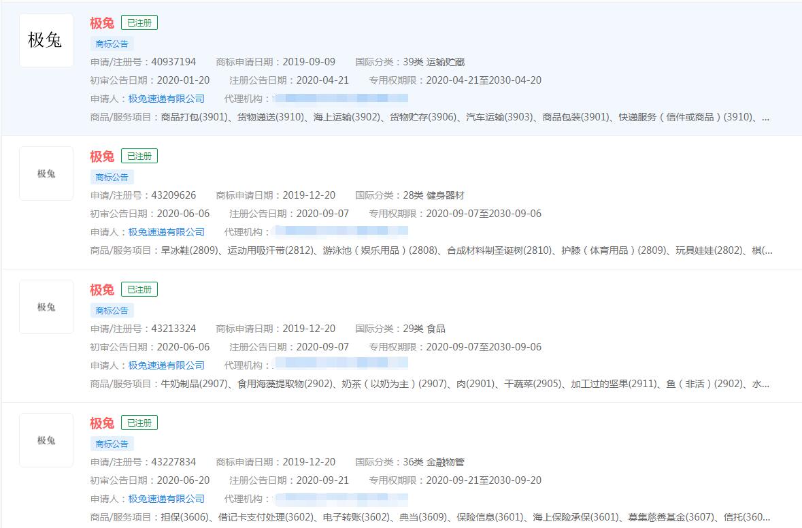Select registration number 40937194
Image resolution: width=802 pixels, height=528 pixels.
coord(173,62)
